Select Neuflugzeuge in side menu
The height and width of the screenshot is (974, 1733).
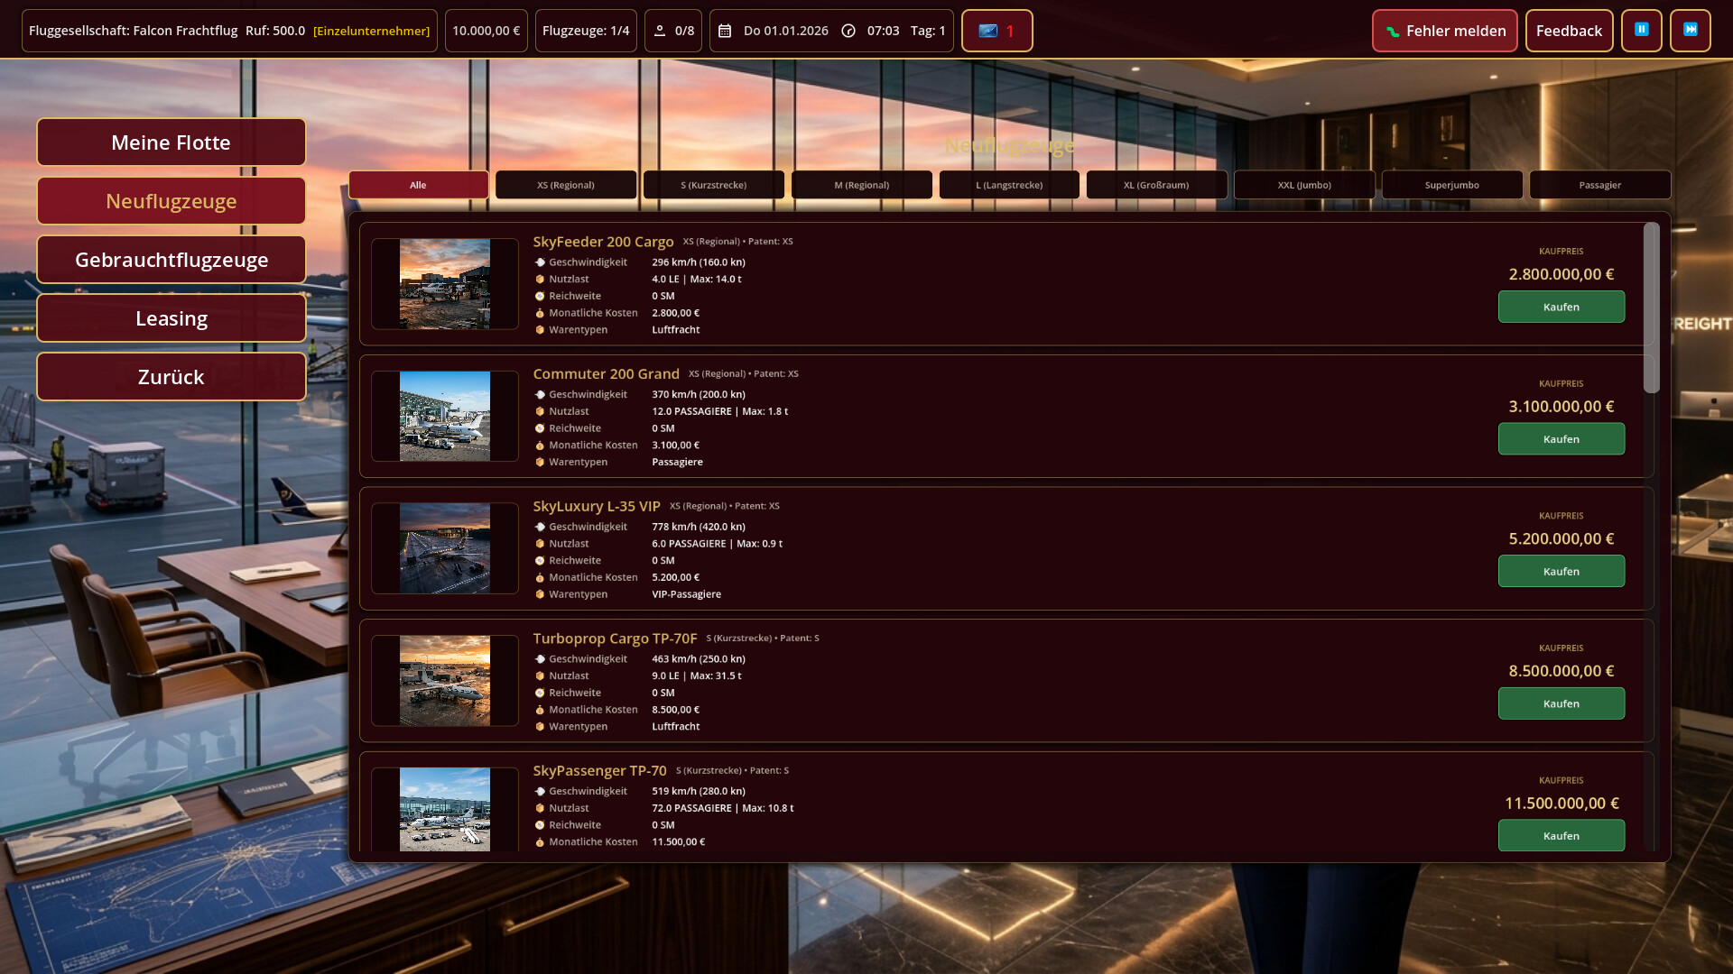pyautogui.click(x=171, y=201)
